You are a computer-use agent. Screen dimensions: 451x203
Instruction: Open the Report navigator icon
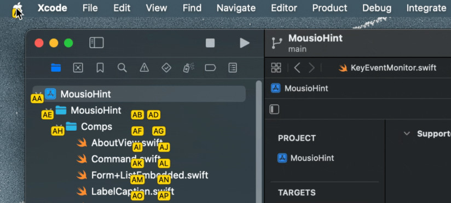(233, 68)
